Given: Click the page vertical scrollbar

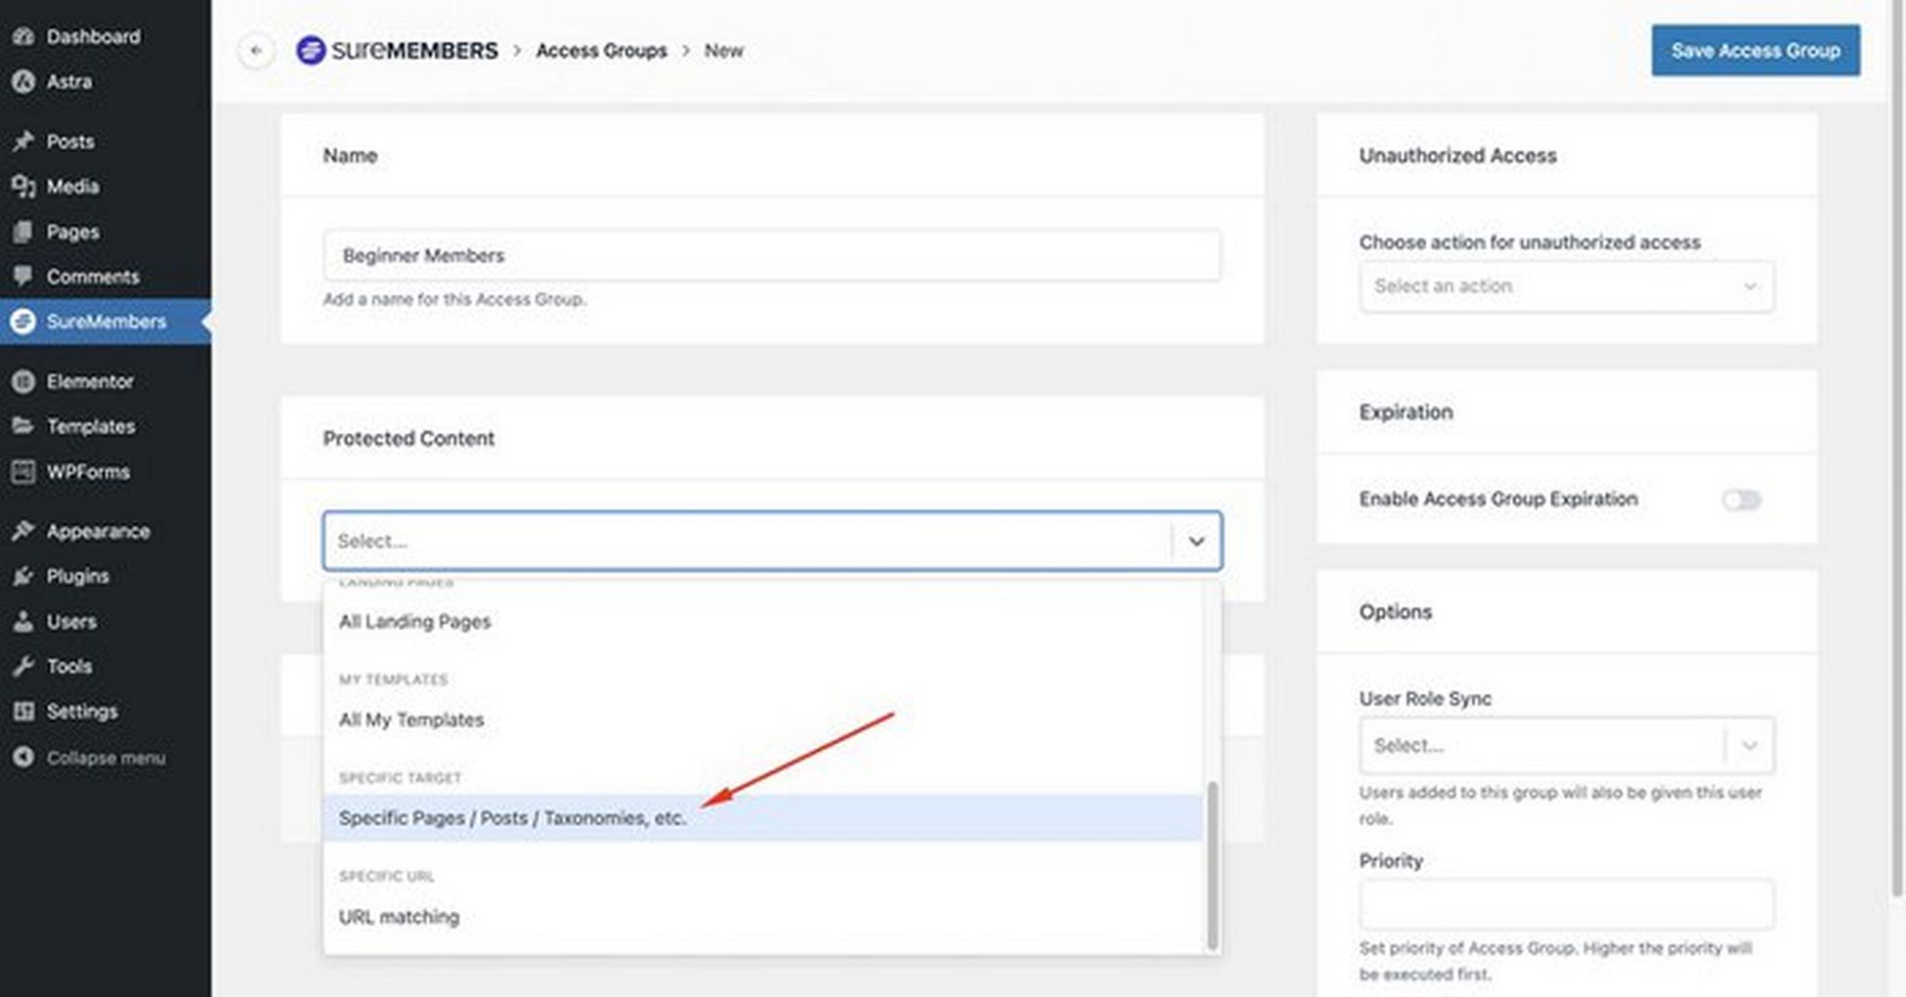Looking at the screenshot, I should tap(1897, 448).
